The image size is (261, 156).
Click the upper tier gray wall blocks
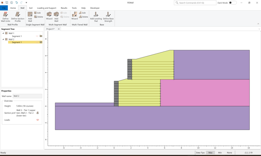[130, 69]
